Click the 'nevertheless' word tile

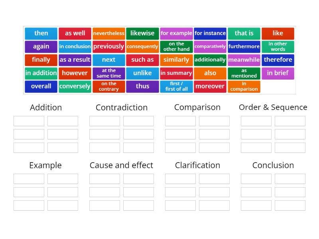coord(108,33)
